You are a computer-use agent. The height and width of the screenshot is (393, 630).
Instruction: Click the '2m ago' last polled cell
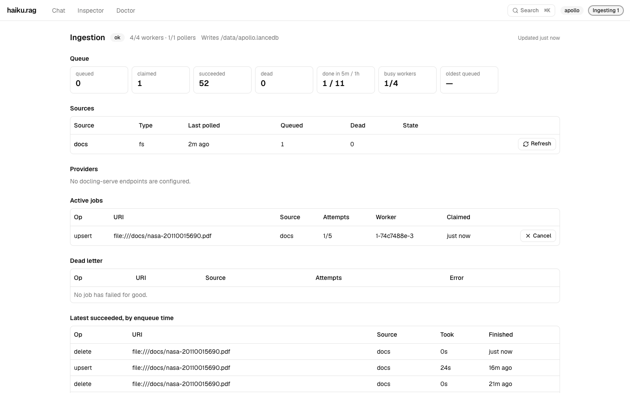(x=199, y=144)
